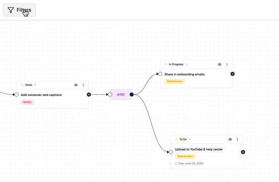Click the Media tag label
The height and width of the screenshot is (182, 279).
[27, 102]
